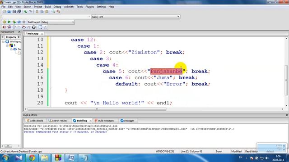Viewport: 289px width, 162px height.
Task: Collapse the Workspace tree node
Action: click(3, 42)
